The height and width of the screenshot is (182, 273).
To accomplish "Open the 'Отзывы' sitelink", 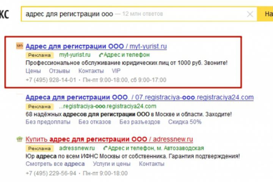I will [60, 71].
